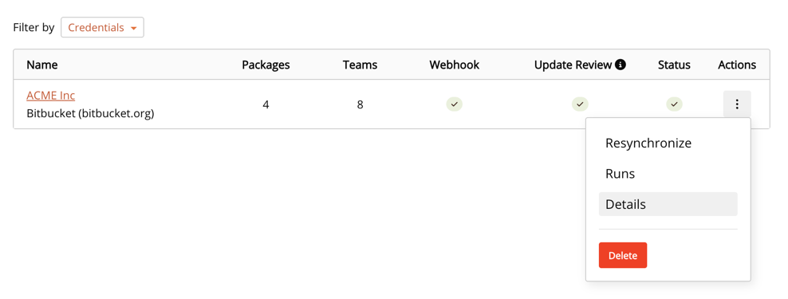
Task: Click the Status column header
Action: tap(674, 65)
